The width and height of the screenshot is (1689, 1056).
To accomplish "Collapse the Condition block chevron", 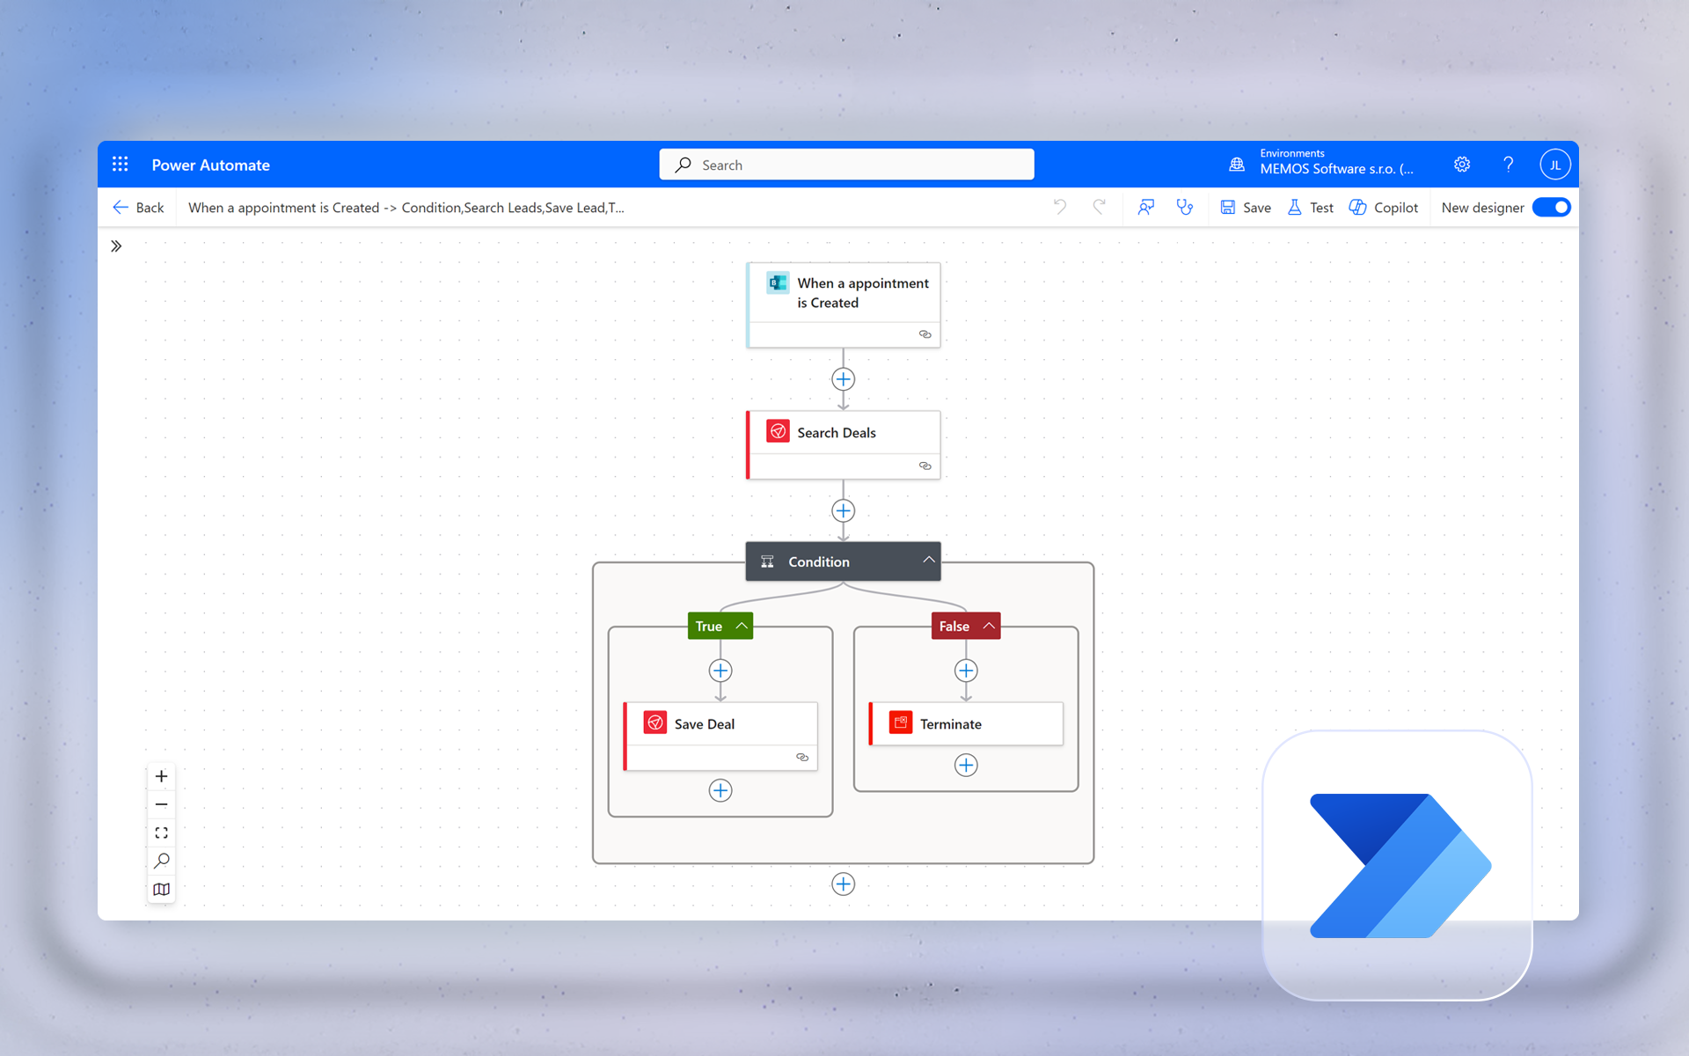I will [x=928, y=561].
